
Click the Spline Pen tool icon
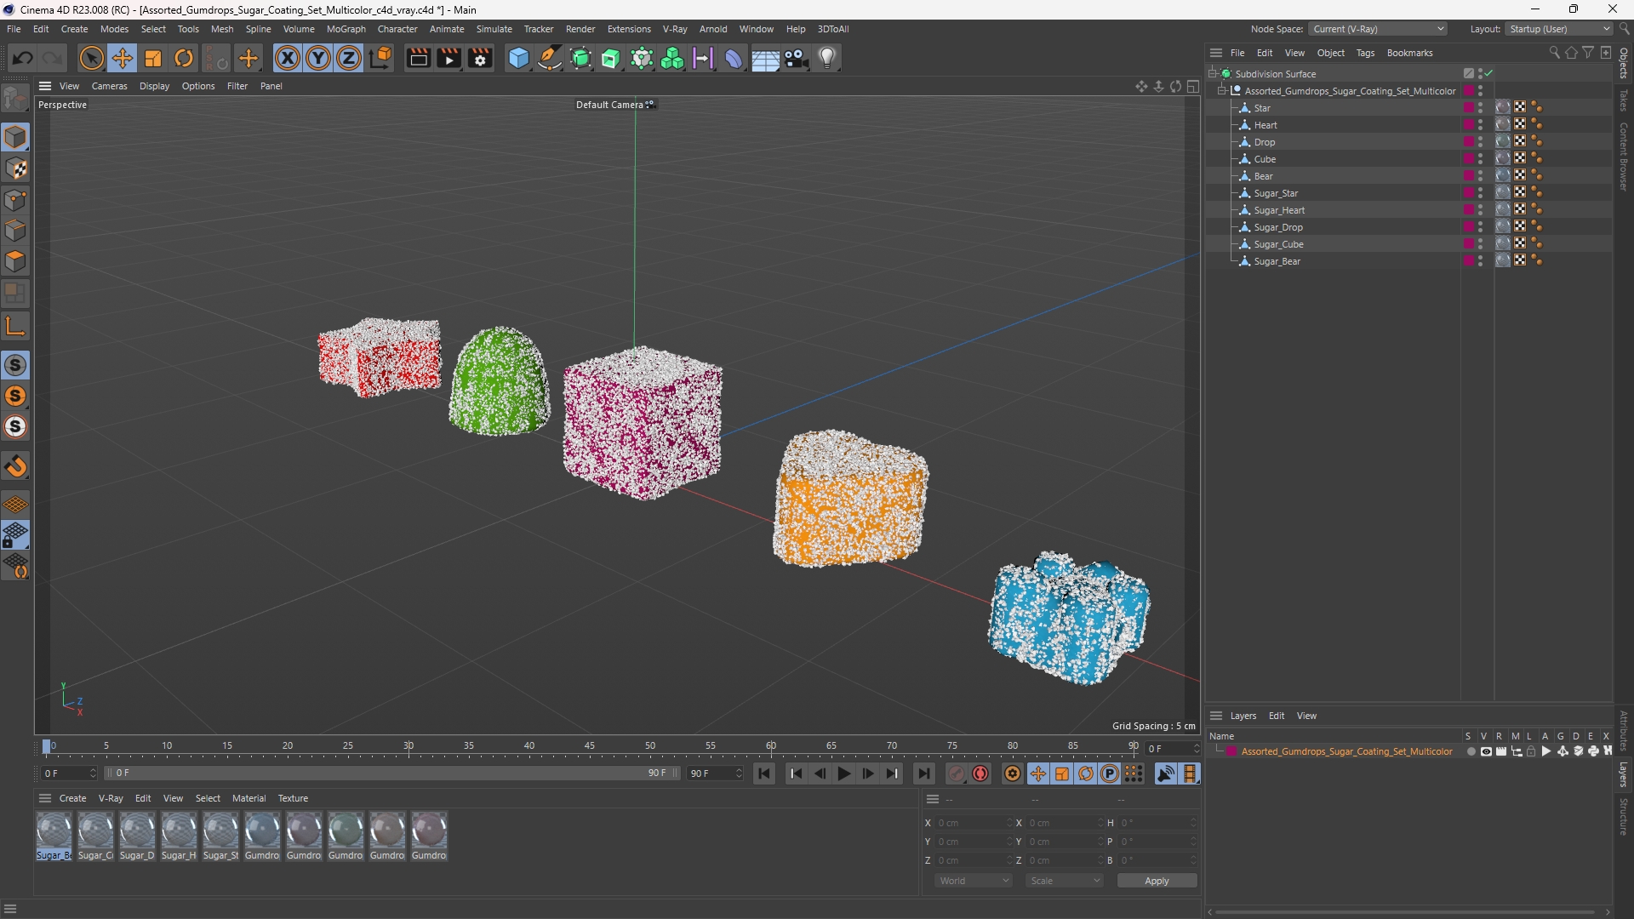(550, 58)
